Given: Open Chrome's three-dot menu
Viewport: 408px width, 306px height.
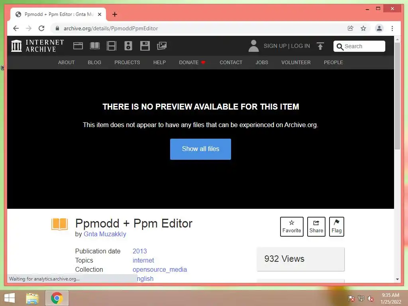Looking at the screenshot, I should click(392, 28).
